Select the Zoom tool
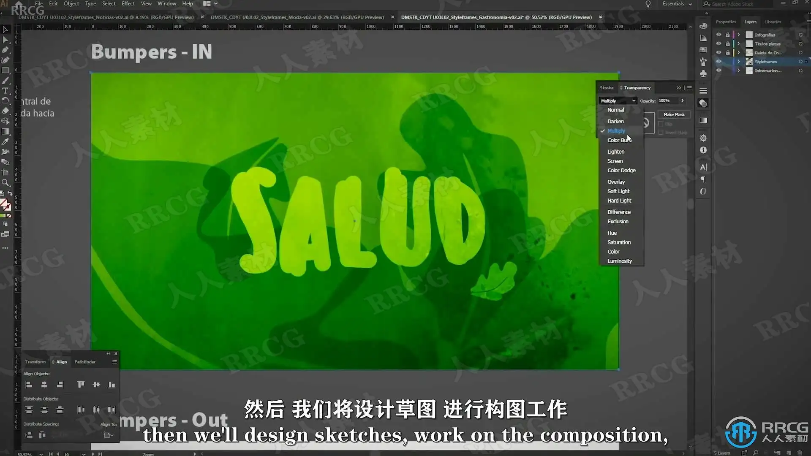 point(5,183)
